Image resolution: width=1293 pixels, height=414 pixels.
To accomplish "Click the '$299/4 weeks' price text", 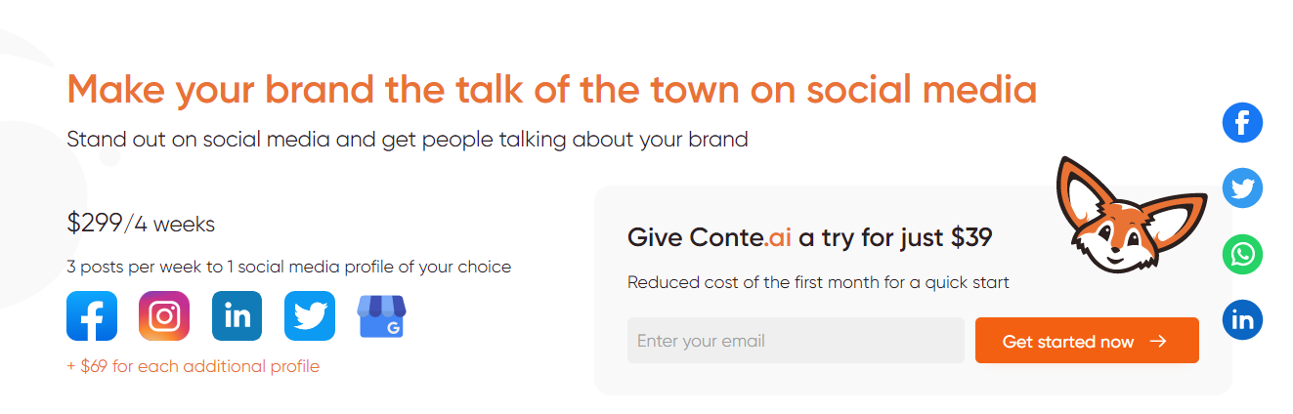I will tap(141, 224).
